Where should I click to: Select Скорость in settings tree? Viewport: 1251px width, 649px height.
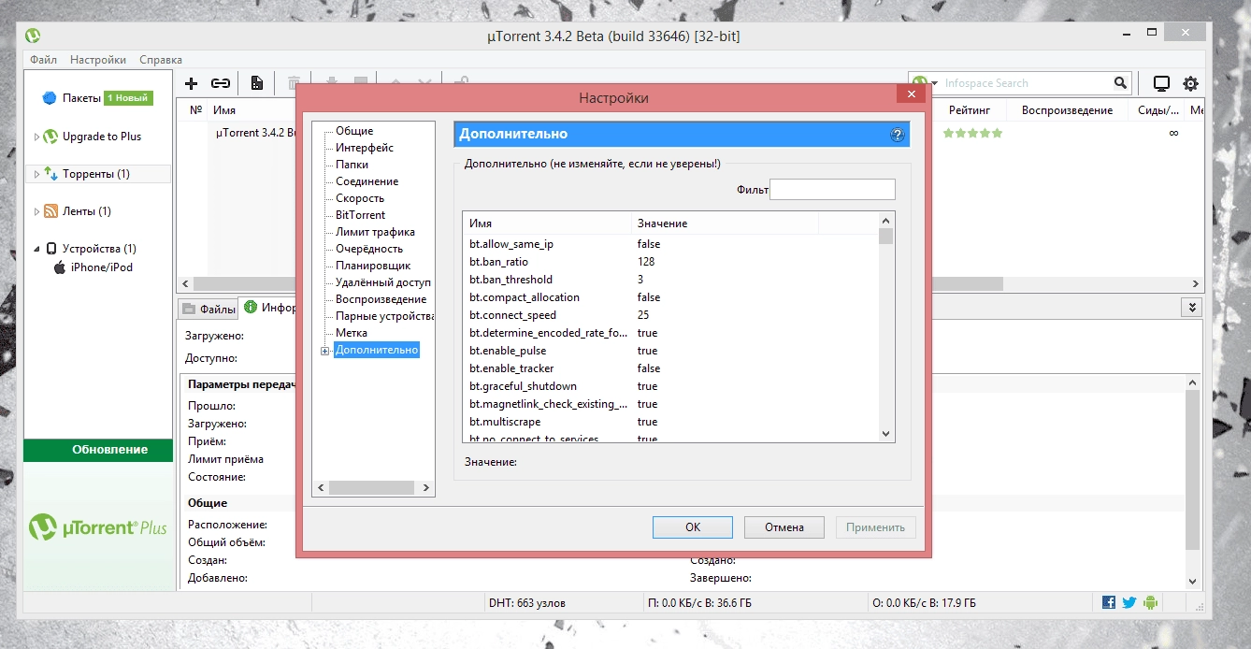click(360, 198)
